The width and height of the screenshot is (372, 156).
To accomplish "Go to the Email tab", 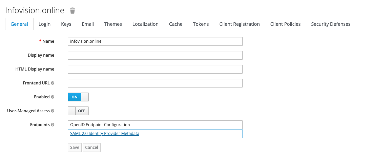I will [x=88, y=24].
